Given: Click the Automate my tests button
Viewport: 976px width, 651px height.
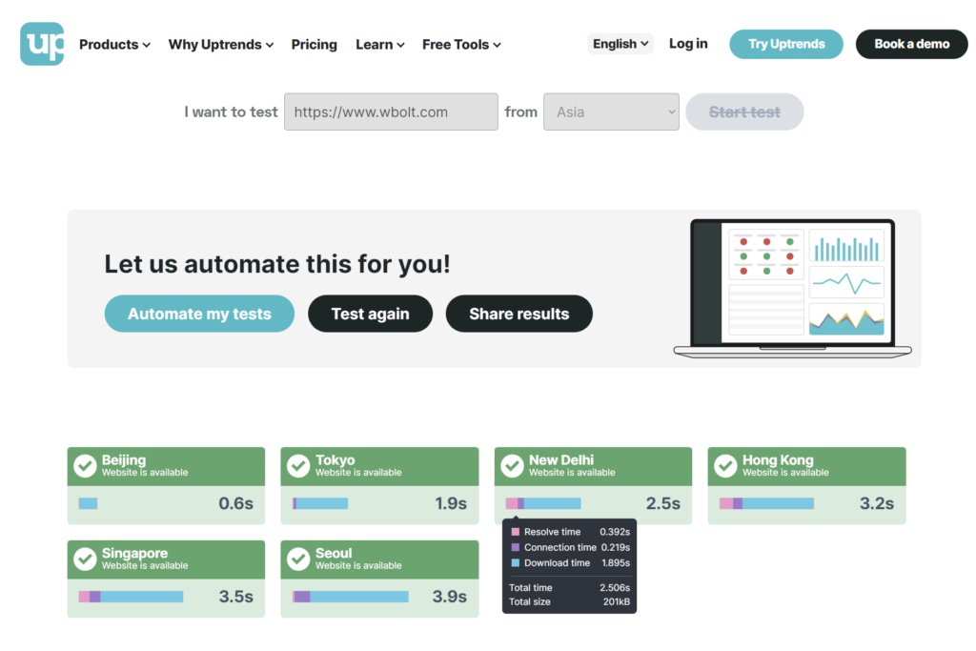Looking at the screenshot, I should click(199, 314).
